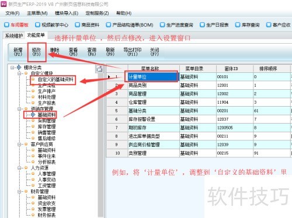Open the 产品结构清单(BOM) shortcut

click(130, 25)
